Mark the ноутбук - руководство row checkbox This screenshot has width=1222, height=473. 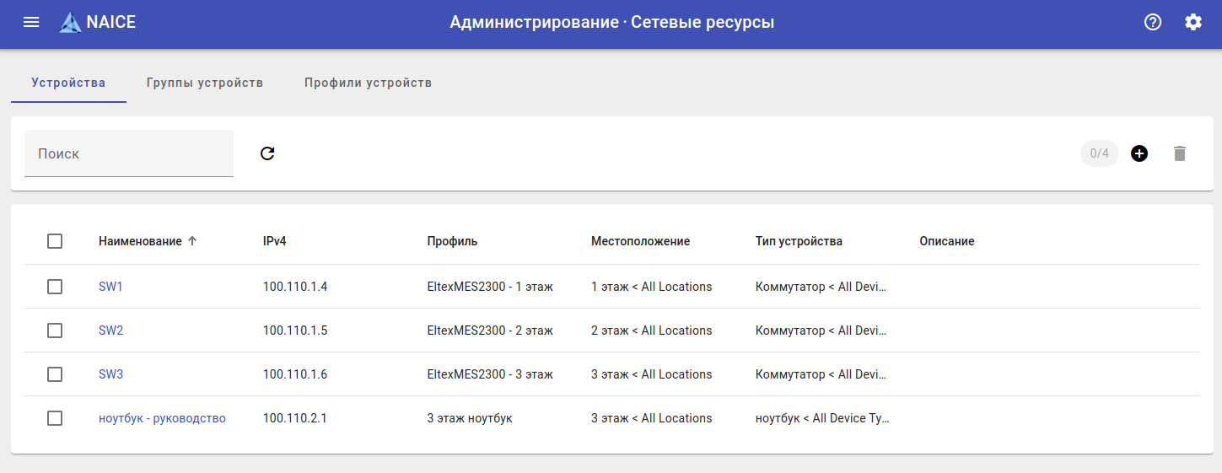pos(55,418)
